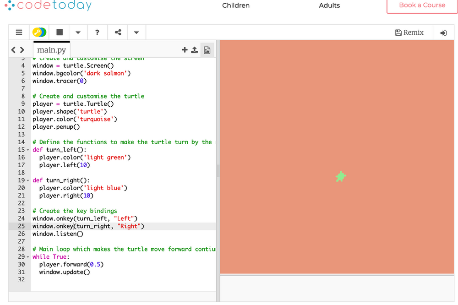The width and height of the screenshot is (458, 305).
Task: Stop the running program with the square button
Action: 60,32
